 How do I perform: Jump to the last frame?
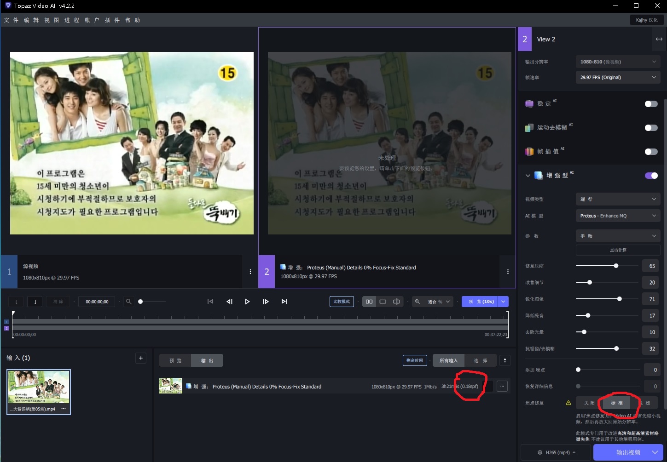[x=284, y=302]
